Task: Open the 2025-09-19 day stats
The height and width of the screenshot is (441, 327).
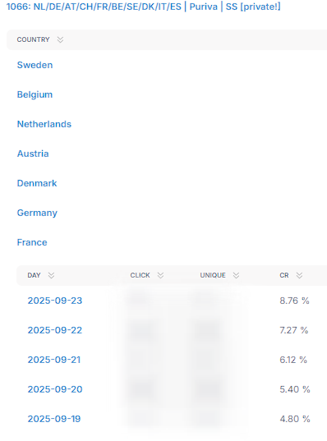Action: pos(54,419)
